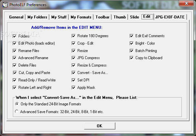Toggle the Resize checkbox
This screenshot has height=136, width=196.
click(x=73, y=51)
